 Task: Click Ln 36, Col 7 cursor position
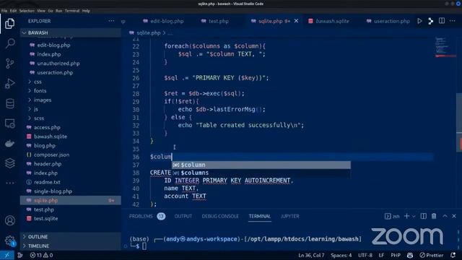[x=311, y=255]
